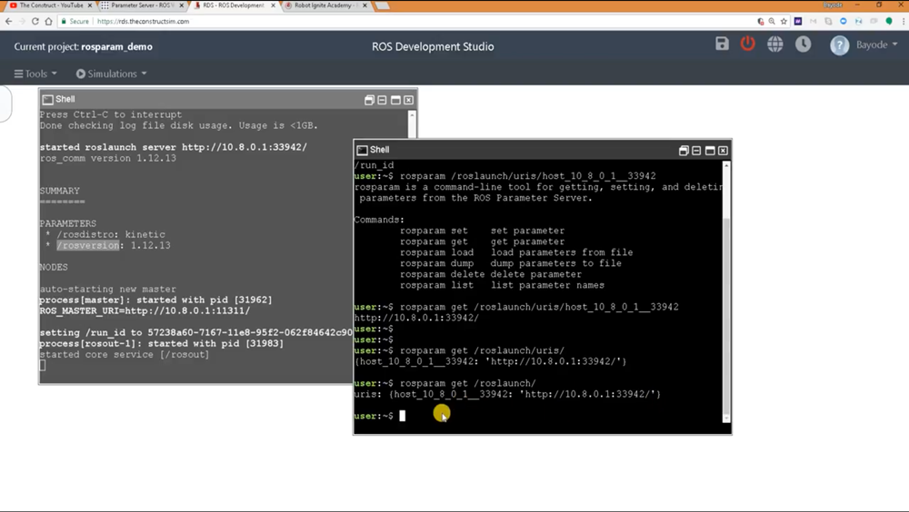Click the front Shell window terminal icon
The height and width of the screenshot is (512, 909).
point(363,150)
